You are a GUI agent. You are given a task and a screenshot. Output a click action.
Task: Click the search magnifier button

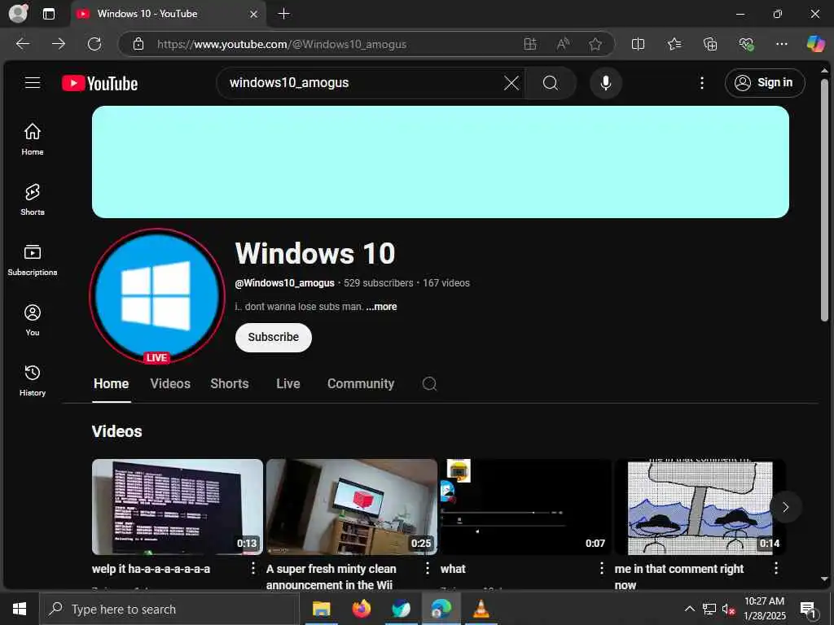pos(551,83)
